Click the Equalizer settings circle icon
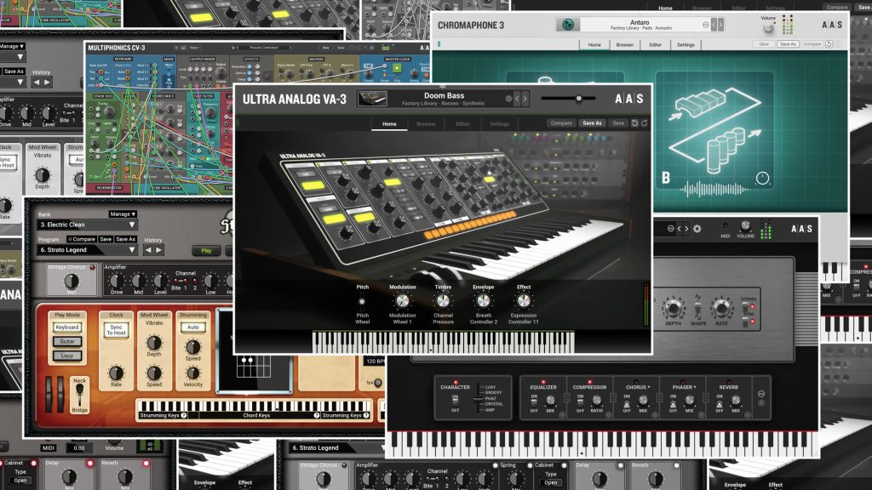The width and height of the screenshot is (872, 490). [562, 415]
